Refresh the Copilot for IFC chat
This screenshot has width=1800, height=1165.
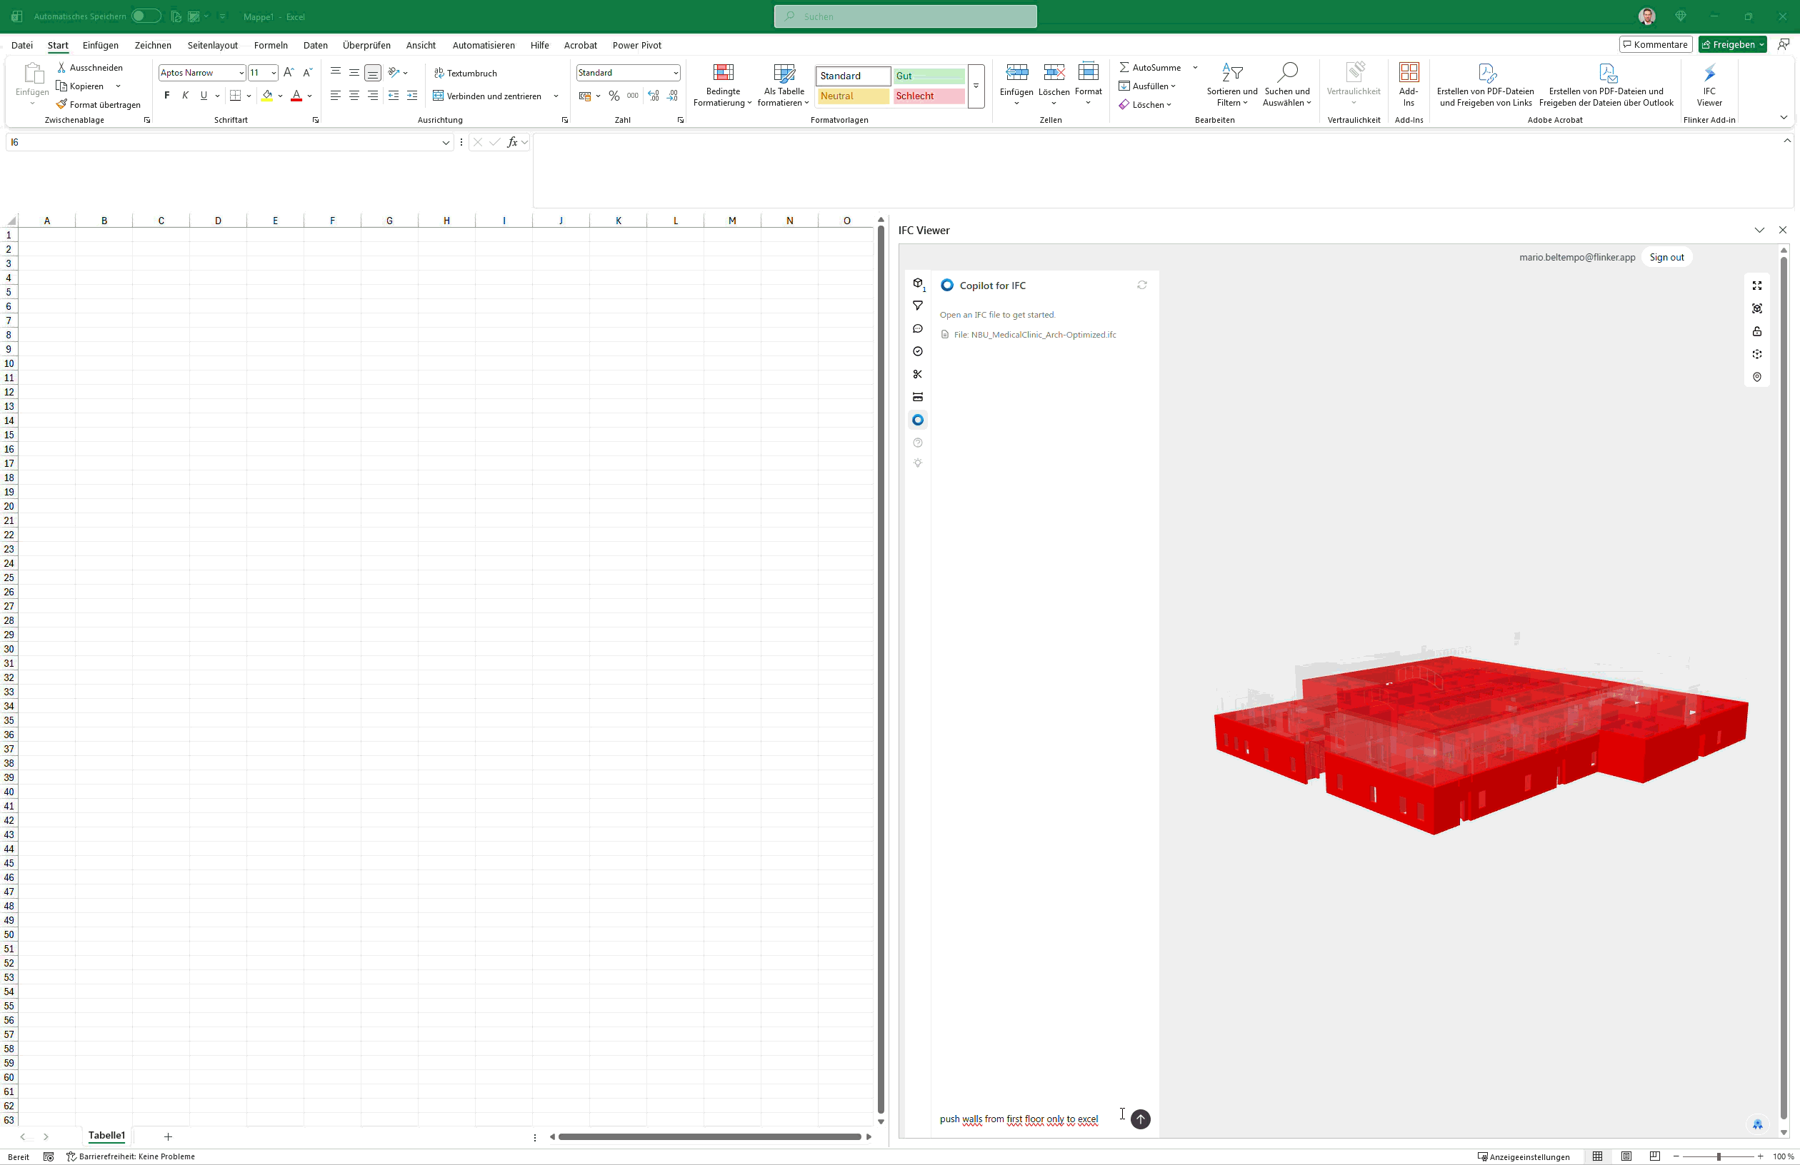pyautogui.click(x=1141, y=285)
